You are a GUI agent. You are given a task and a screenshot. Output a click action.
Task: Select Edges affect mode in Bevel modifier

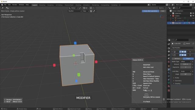[188, 59]
